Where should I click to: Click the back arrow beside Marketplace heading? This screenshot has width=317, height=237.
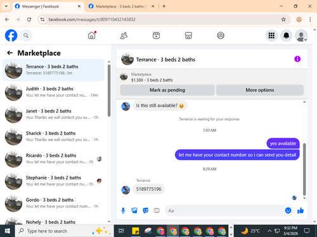click(10, 53)
